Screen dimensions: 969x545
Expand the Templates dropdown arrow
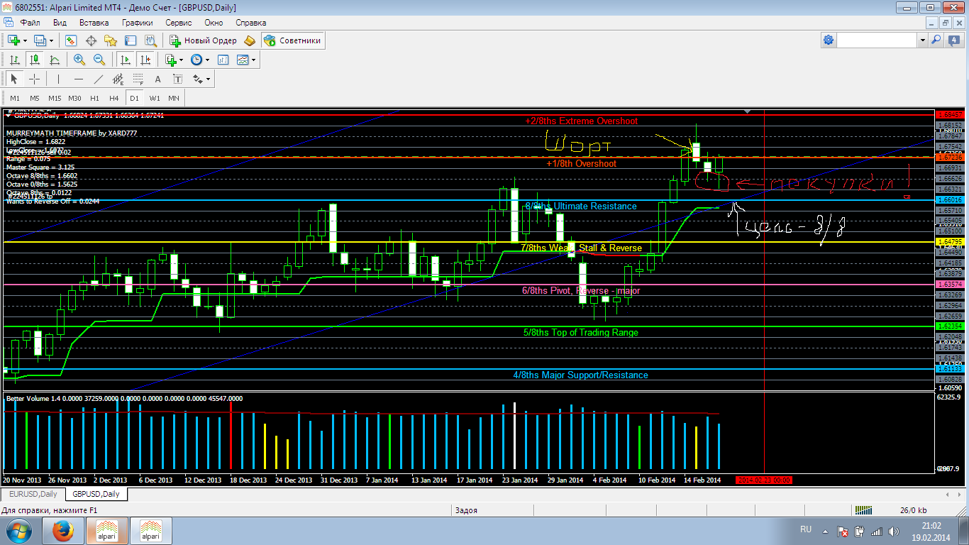tap(254, 60)
